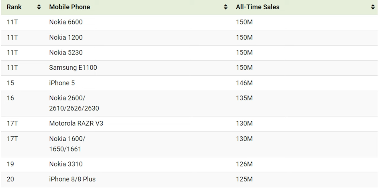Select the Nokia 2600/2610/2626/2630 cell
Image resolution: width=379 pixels, height=189 pixels.
click(74, 103)
